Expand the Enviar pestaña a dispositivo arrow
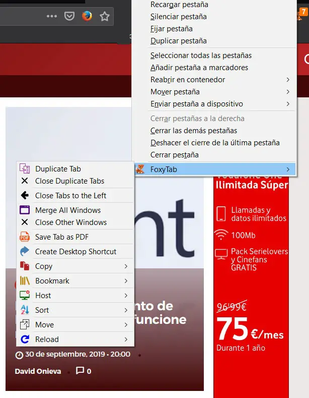Screen dimensions: 309x398 pos(288,104)
